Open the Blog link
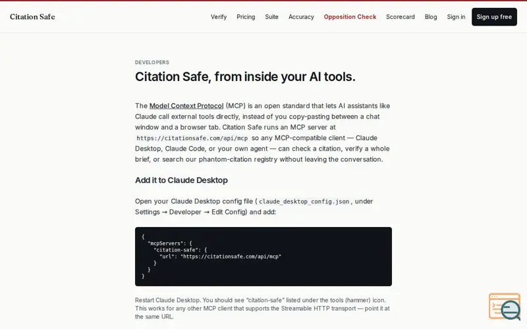The height and width of the screenshot is (329, 527). click(431, 17)
